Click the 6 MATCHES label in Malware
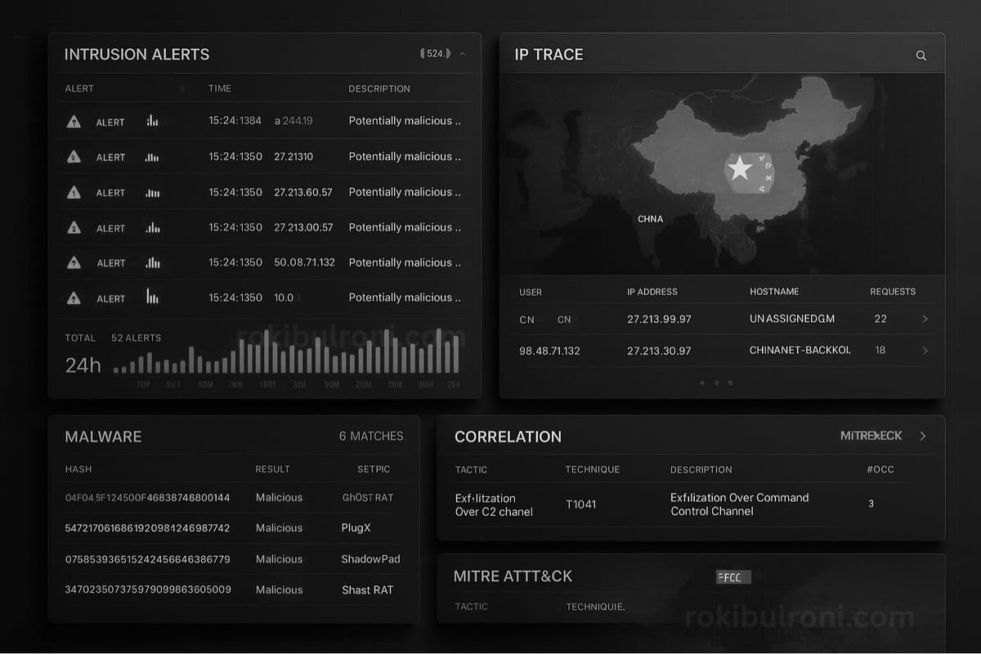The width and height of the screenshot is (981, 654). click(371, 437)
